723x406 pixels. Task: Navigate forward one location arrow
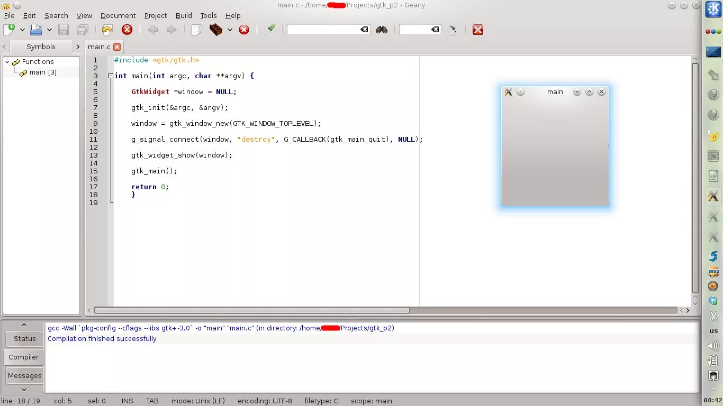coord(171,30)
